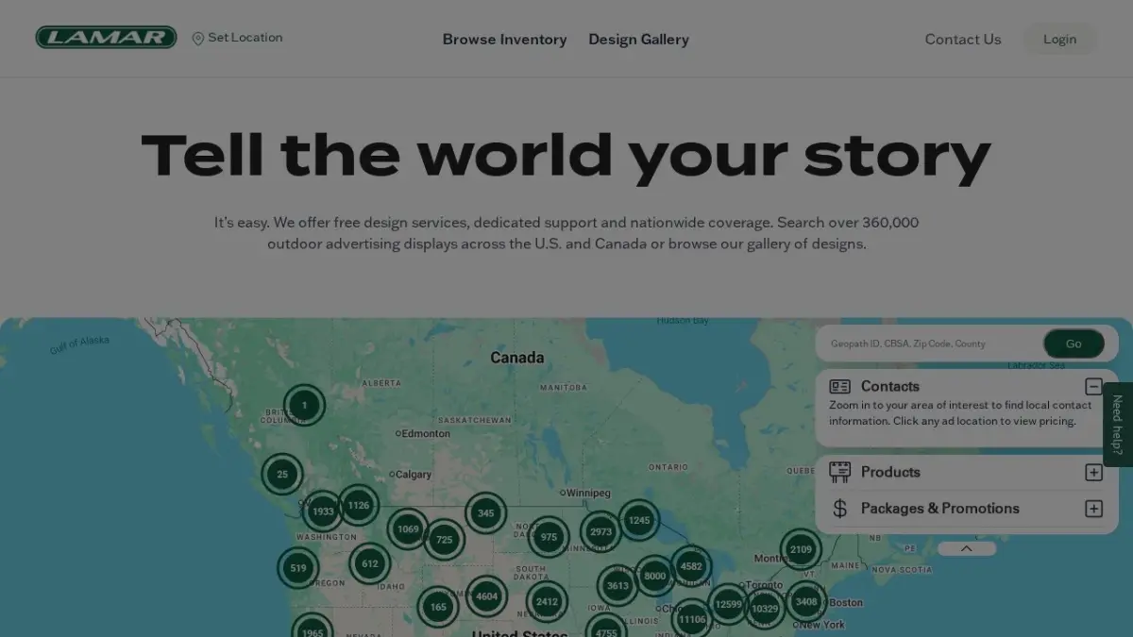Open the Browse Inventory menu item
This screenshot has height=637, width=1133.
pyautogui.click(x=504, y=40)
